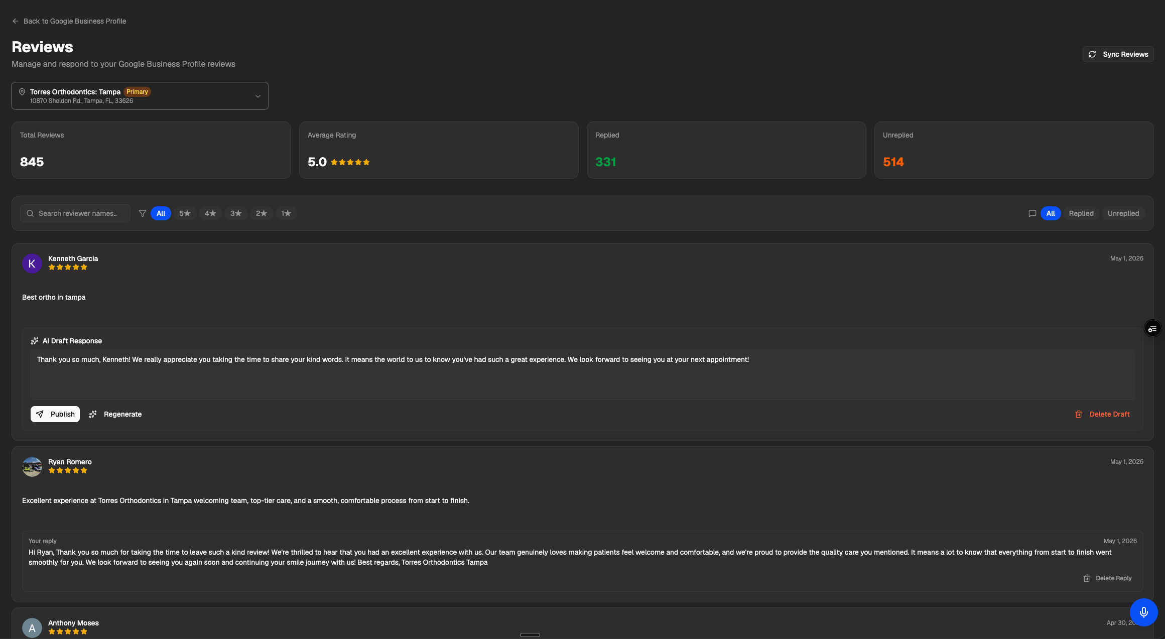Click the AI Draft Response sparkle icon

coord(35,341)
